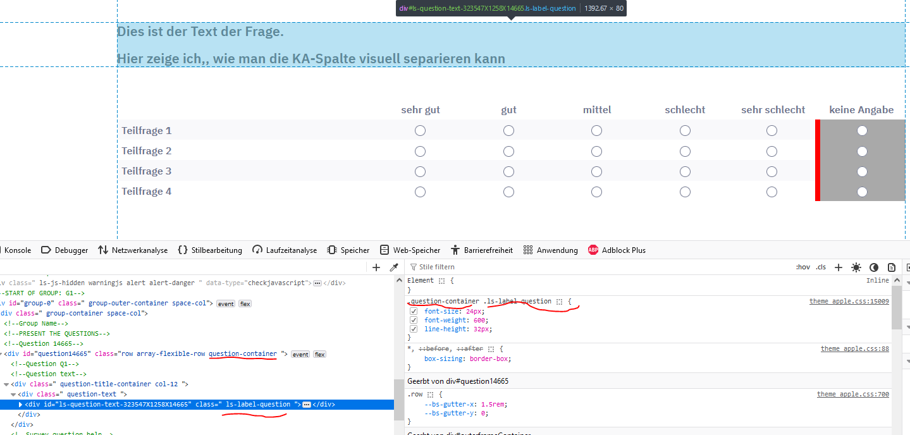Screen dimensions: 910x435
Task: Select the Question 14665 comment line
Action: (43, 344)
